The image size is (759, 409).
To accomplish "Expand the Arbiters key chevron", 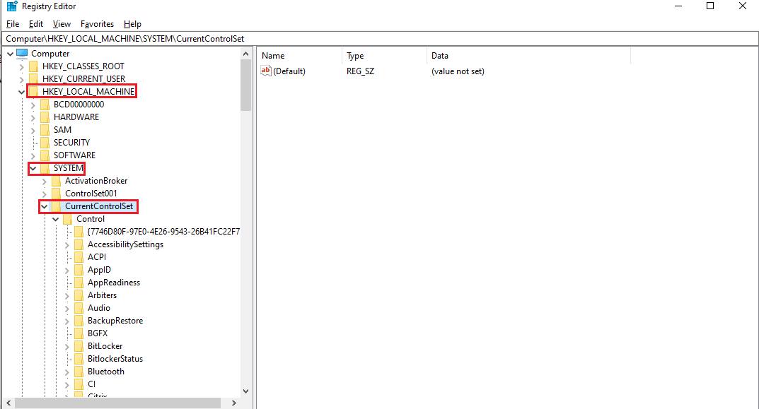I will (66, 295).
